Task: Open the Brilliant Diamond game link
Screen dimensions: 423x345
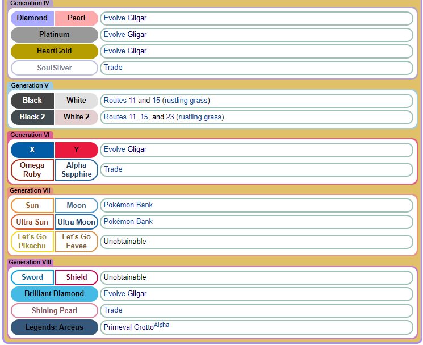Action: point(55,294)
